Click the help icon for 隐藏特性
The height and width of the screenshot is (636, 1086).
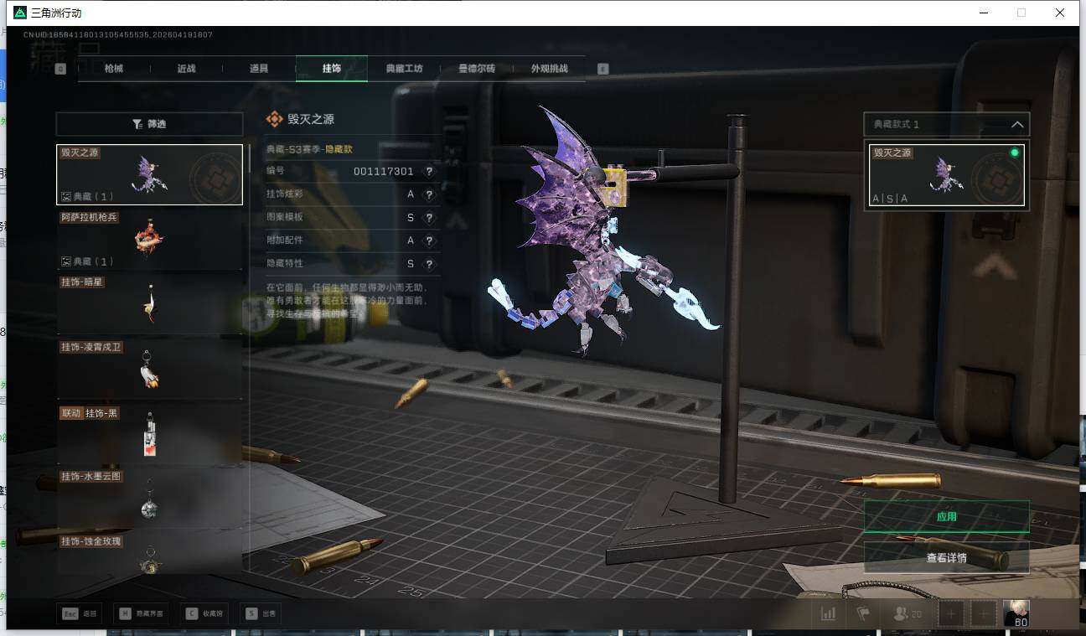coord(429,264)
